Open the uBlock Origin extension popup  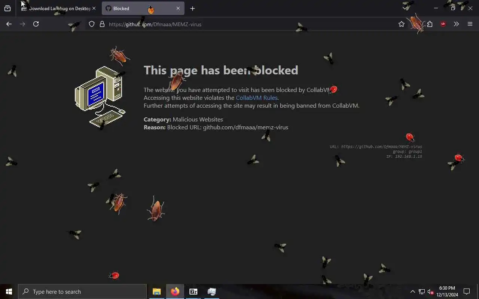443,24
